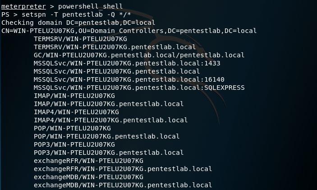Click the IMAP4 pentestlab.local SPN entry
Screen dimensions: 317x190
110,120
